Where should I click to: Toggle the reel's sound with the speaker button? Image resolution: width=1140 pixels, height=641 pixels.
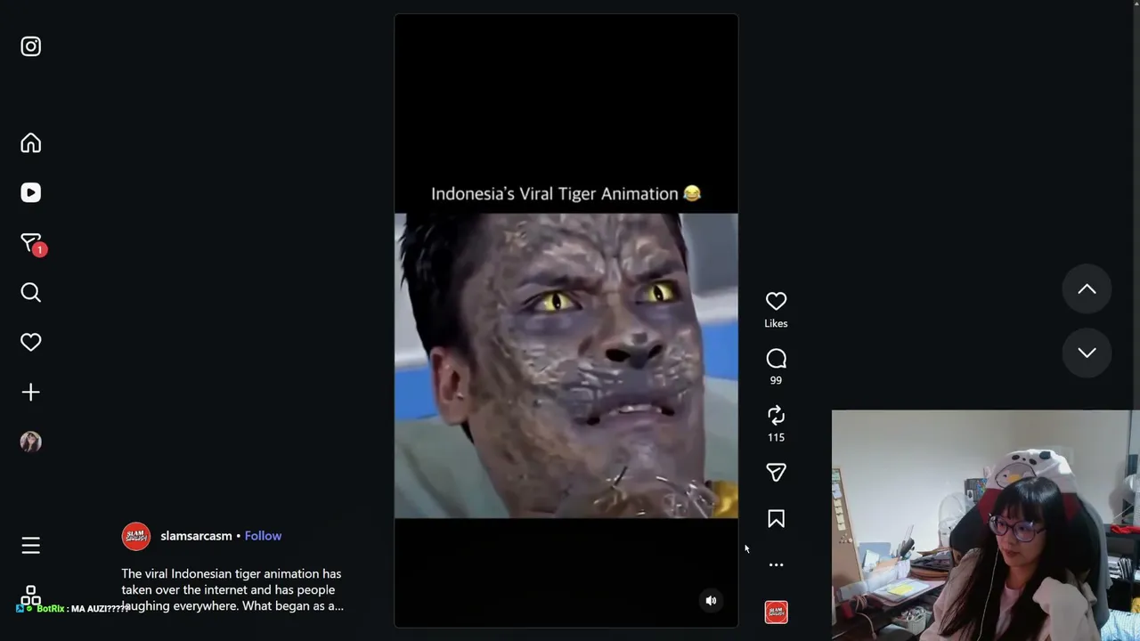click(711, 601)
